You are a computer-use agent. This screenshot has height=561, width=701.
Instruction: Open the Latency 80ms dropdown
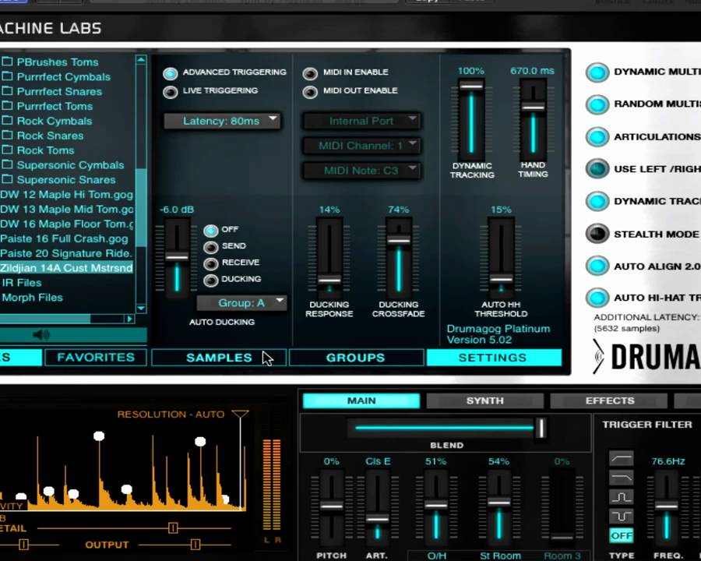pos(222,121)
